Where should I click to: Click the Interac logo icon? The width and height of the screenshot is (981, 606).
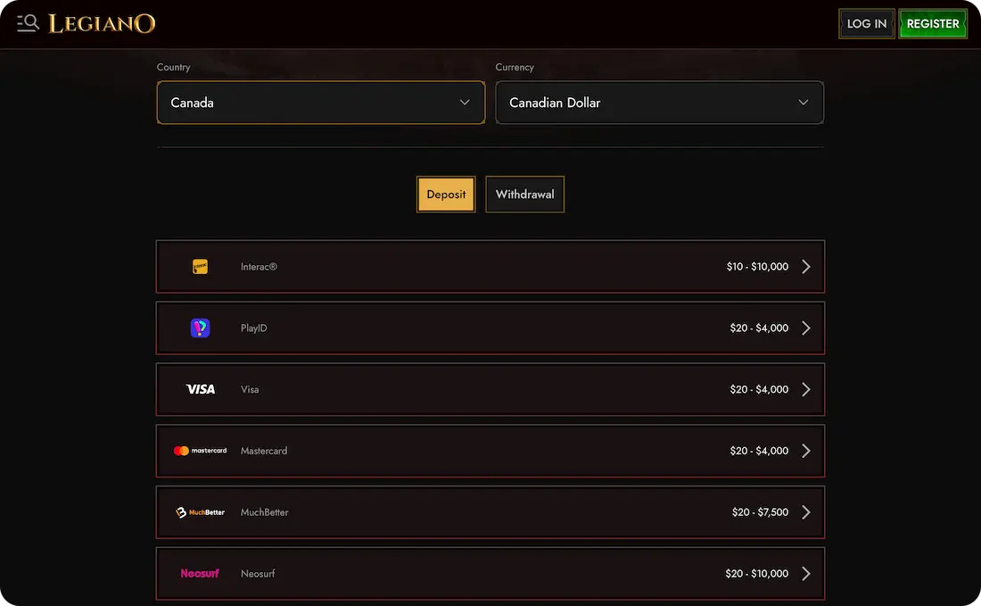tap(200, 265)
